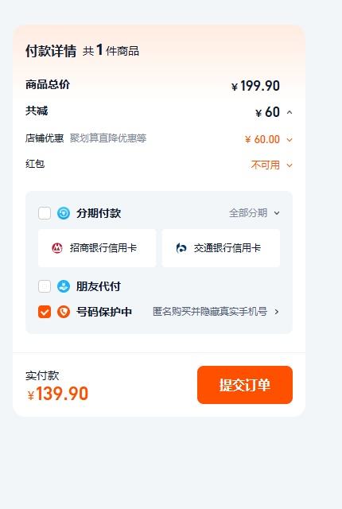342x509 pixels.
Task: Uncheck the 号码保护中 checkbox
Action: pyautogui.click(x=45, y=312)
